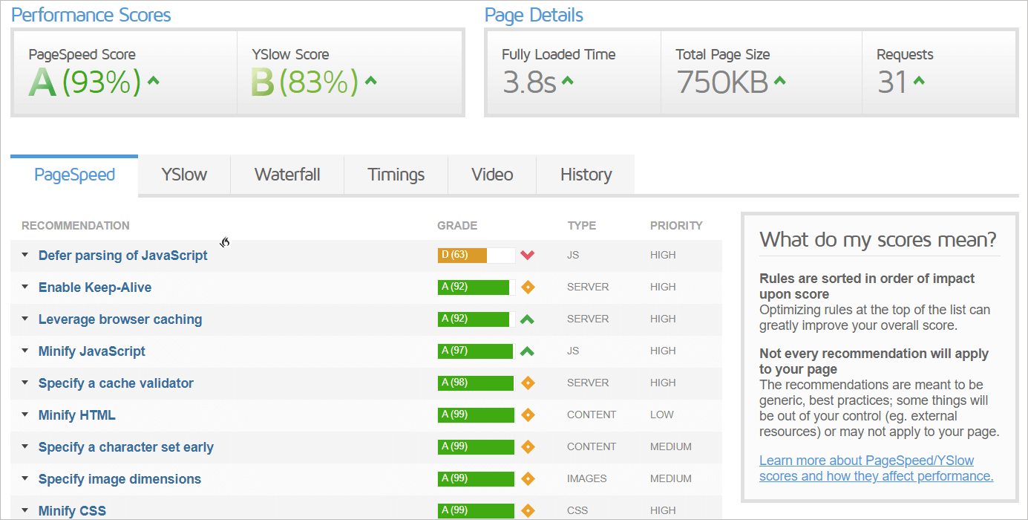Click the Leverage browser caching recommendation
This screenshot has height=520, width=1028.
tap(120, 319)
